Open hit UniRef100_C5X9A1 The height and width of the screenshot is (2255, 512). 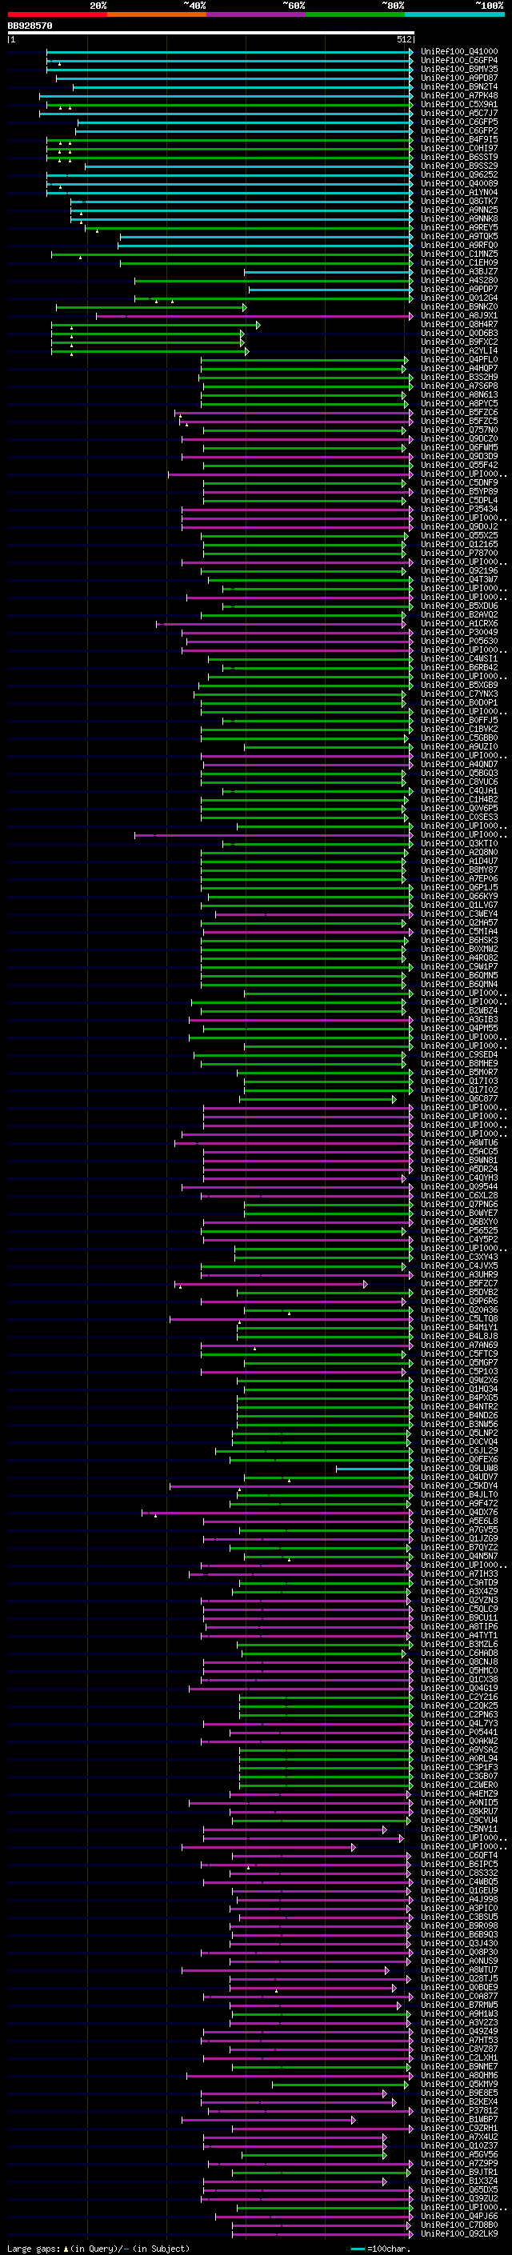coord(459,104)
